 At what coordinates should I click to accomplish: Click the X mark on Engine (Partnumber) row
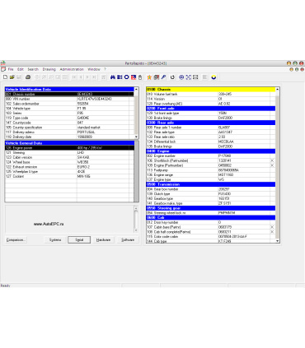tap(272, 165)
